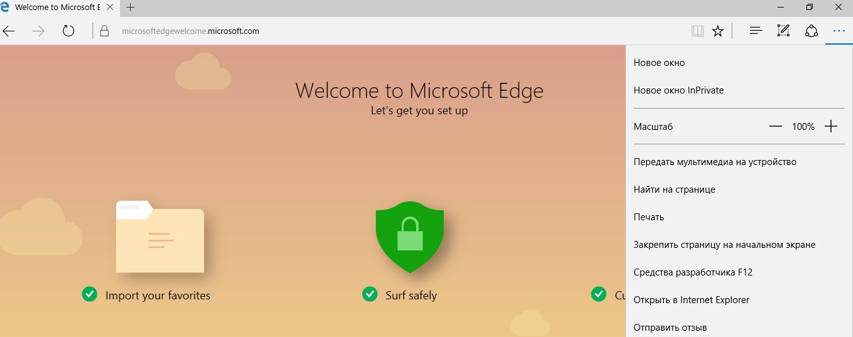Choose 'Новое окно InPrivate' menu entry
Screen dimensions: 853x337
click(x=679, y=90)
